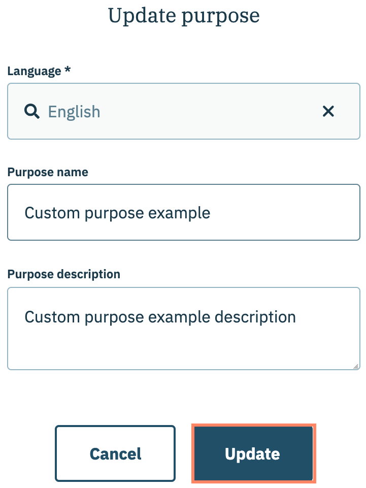
Task: Place cursor on 'Custom purpose example' name text
Action: (x=117, y=212)
